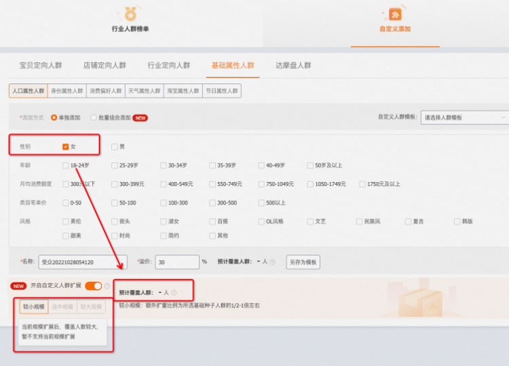509x366 pixels.
Task: Check the 韩版 style checkbox
Action: point(457,221)
